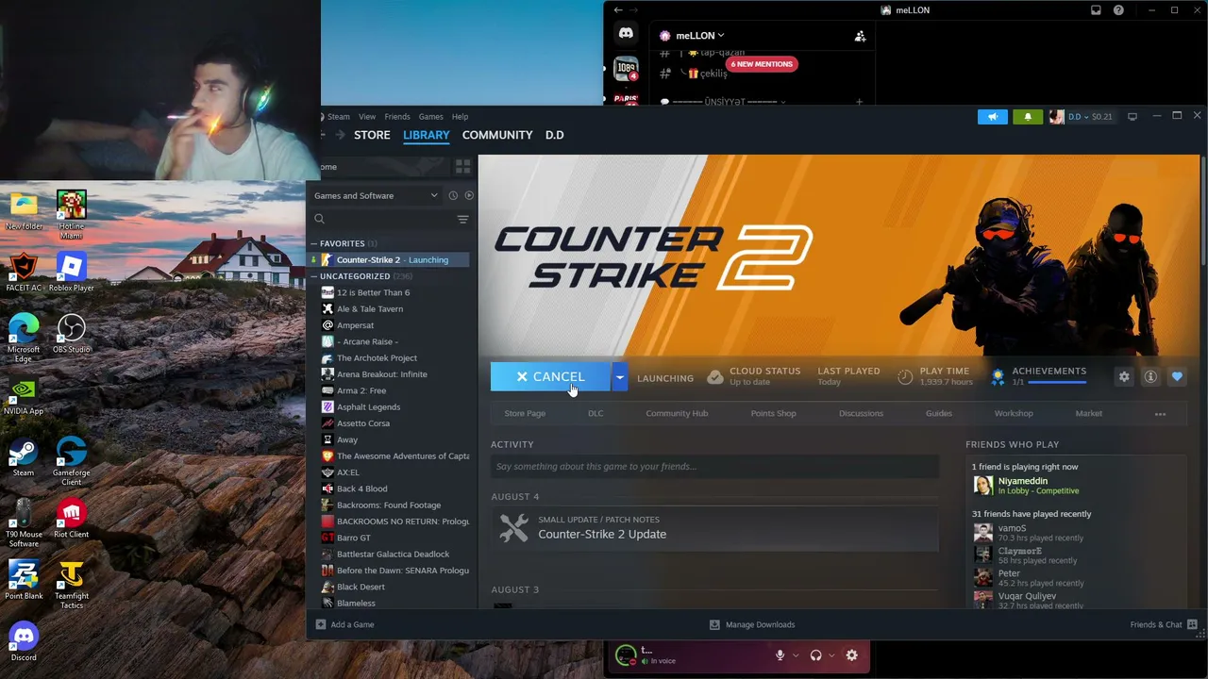Open Manage Downloads
The width and height of the screenshot is (1208, 679).
point(752,624)
